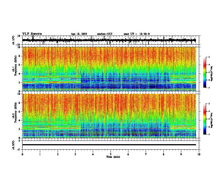This screenshot has height=173, width=224.
Task: Click the 'start UT = 18:20:0' text
Action: [x=137, y=34]
